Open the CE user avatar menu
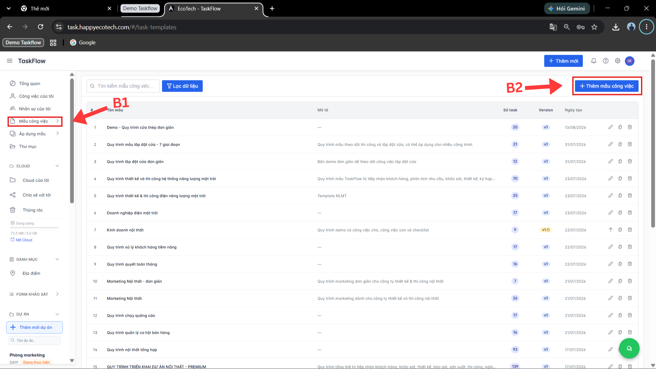 [630, 61]
